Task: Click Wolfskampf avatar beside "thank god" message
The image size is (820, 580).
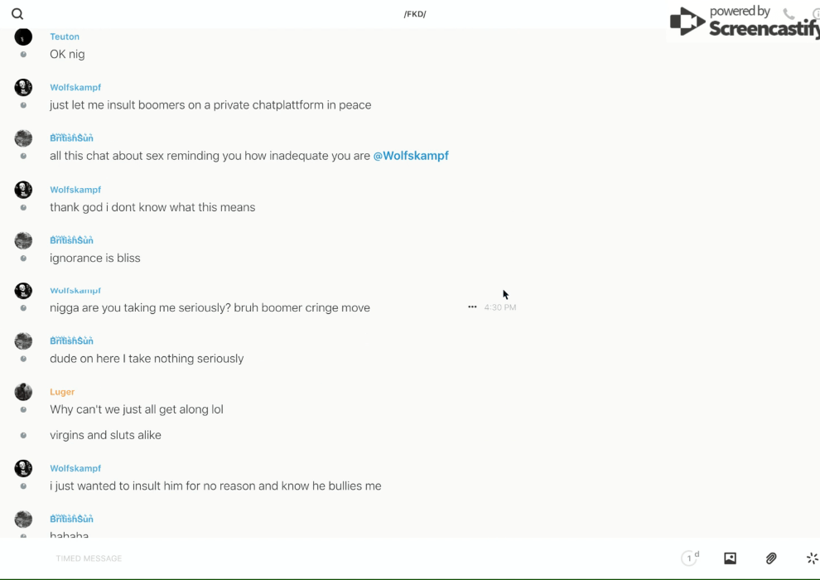Action: 23,190
